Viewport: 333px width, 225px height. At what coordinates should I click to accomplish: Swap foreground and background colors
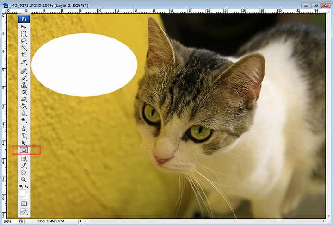pyautogui.click(x=26, y=187)
